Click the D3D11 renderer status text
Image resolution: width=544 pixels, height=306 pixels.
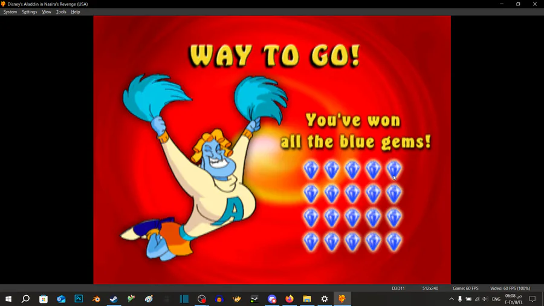(x=398, y=288)
